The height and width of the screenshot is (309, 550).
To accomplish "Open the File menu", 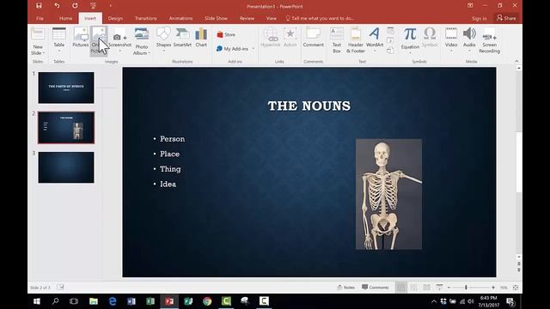I will click(40, 18).
